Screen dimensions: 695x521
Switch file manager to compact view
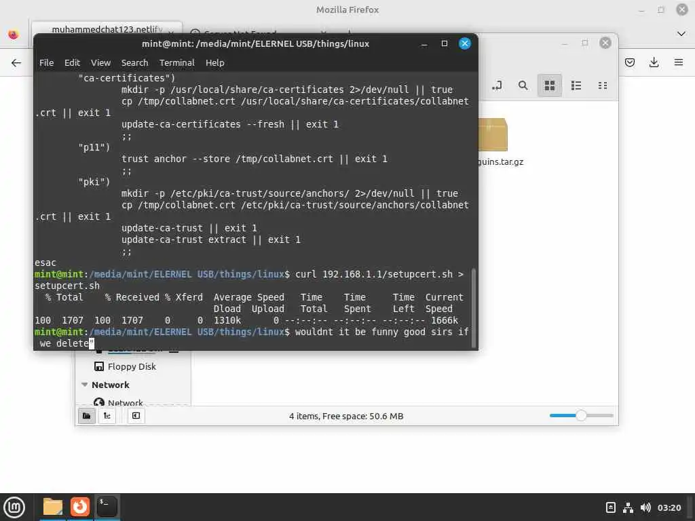[x=603, y=85]
